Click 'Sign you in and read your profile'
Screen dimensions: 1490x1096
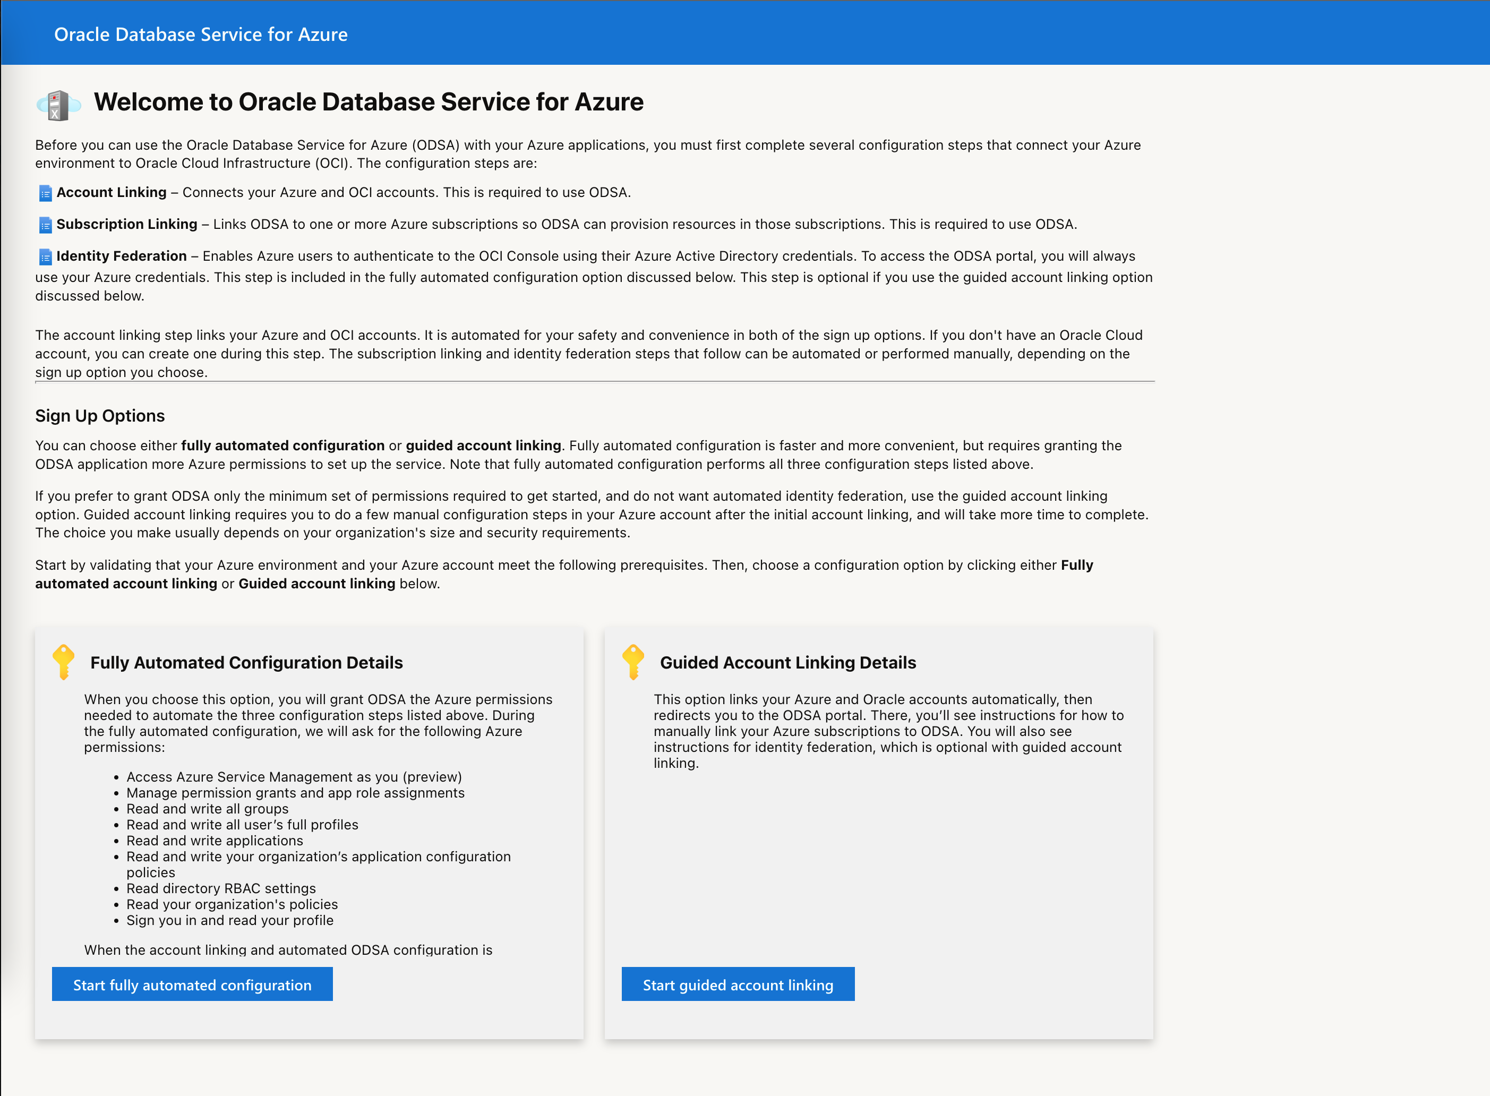pyautogui.click(x=230, y=920)
